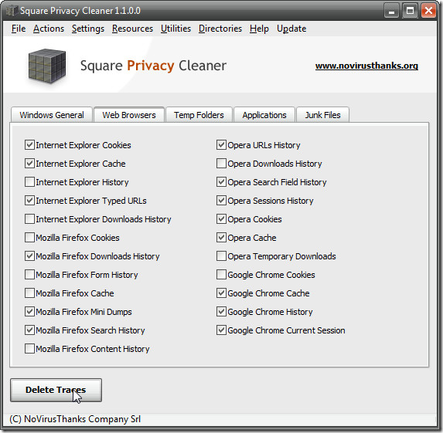
Task: Check Opera Temporary Downloads
Action: click(x=221, y=256)
